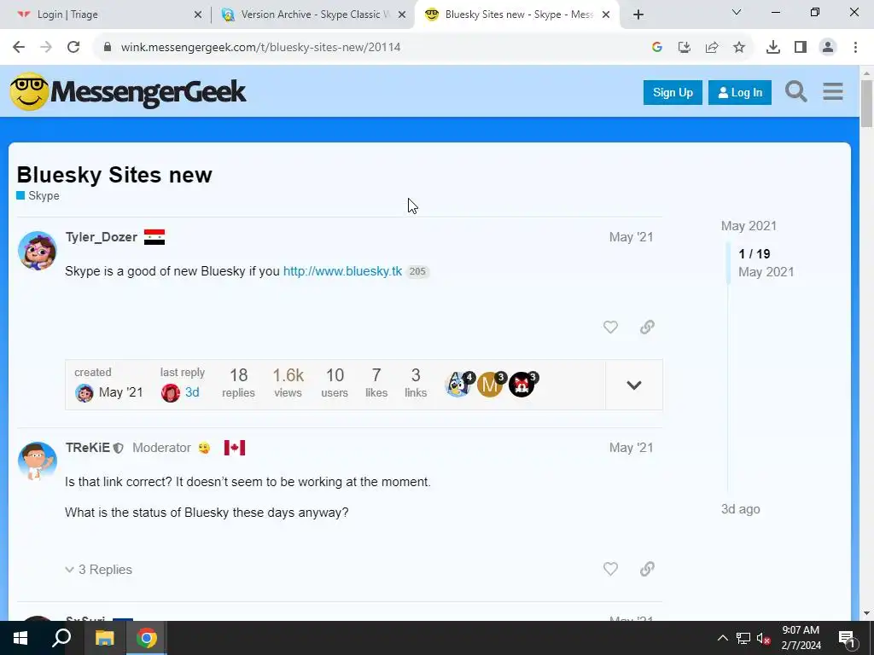874x655 pixels.
Task: Show hidden system tray icons
Action: 722,638
